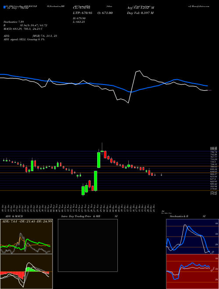The width and height of the screenshot is (219, 289).
Task: Click the blue 12 Day SMA legend square
Action: [x=4, y=7]
